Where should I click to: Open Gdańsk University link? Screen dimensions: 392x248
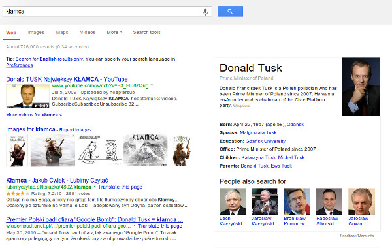(265, 141)
